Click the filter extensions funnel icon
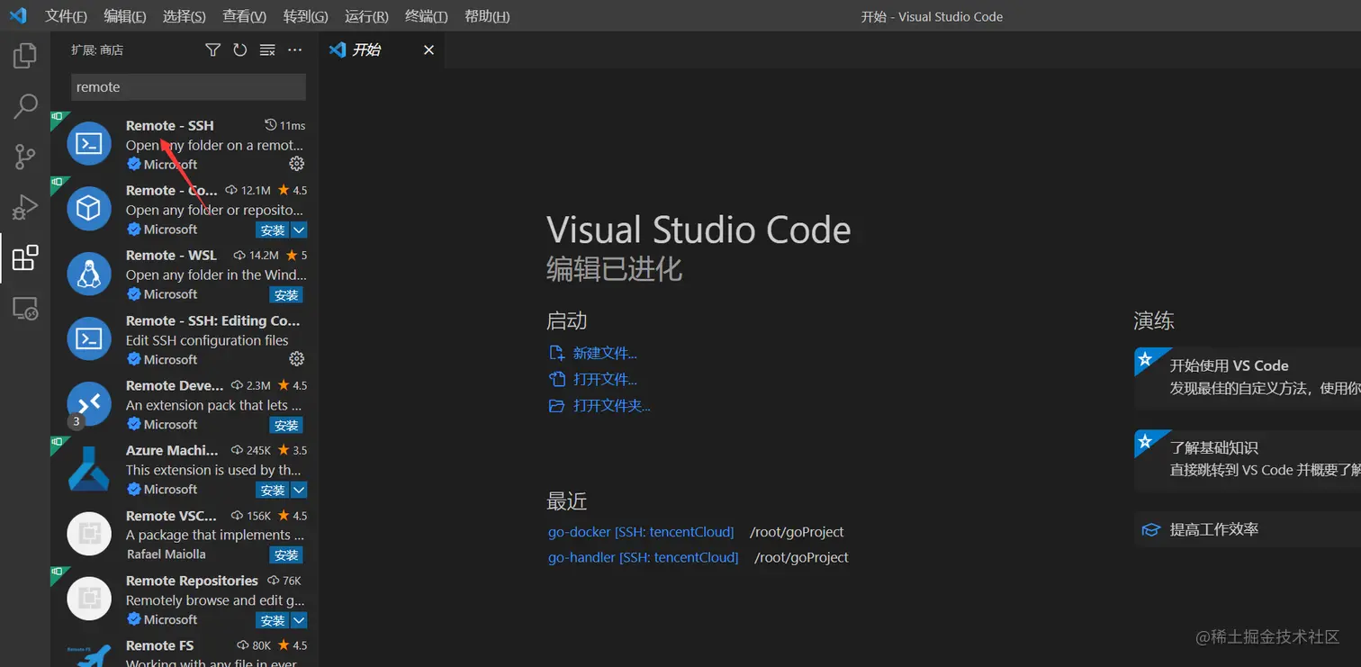 point(212,50)
